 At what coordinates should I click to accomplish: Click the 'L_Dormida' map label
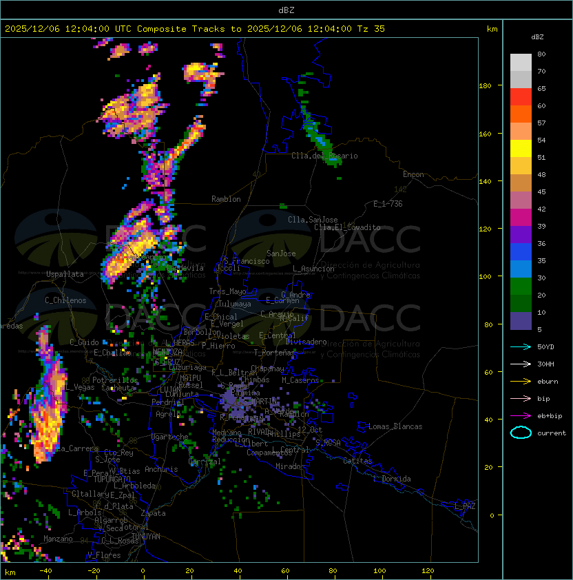pyautogui.click(x=392, y=479)
